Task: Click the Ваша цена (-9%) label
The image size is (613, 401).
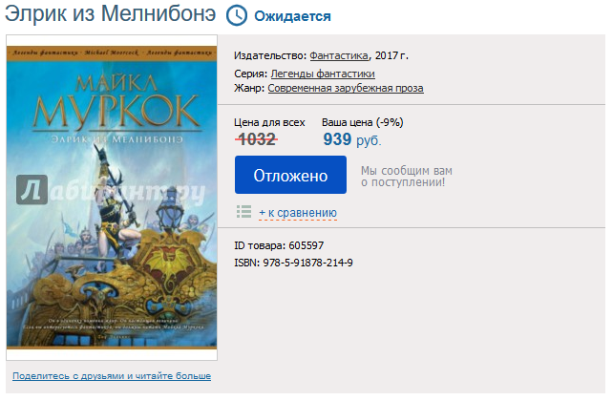Action: click(363, 122)
